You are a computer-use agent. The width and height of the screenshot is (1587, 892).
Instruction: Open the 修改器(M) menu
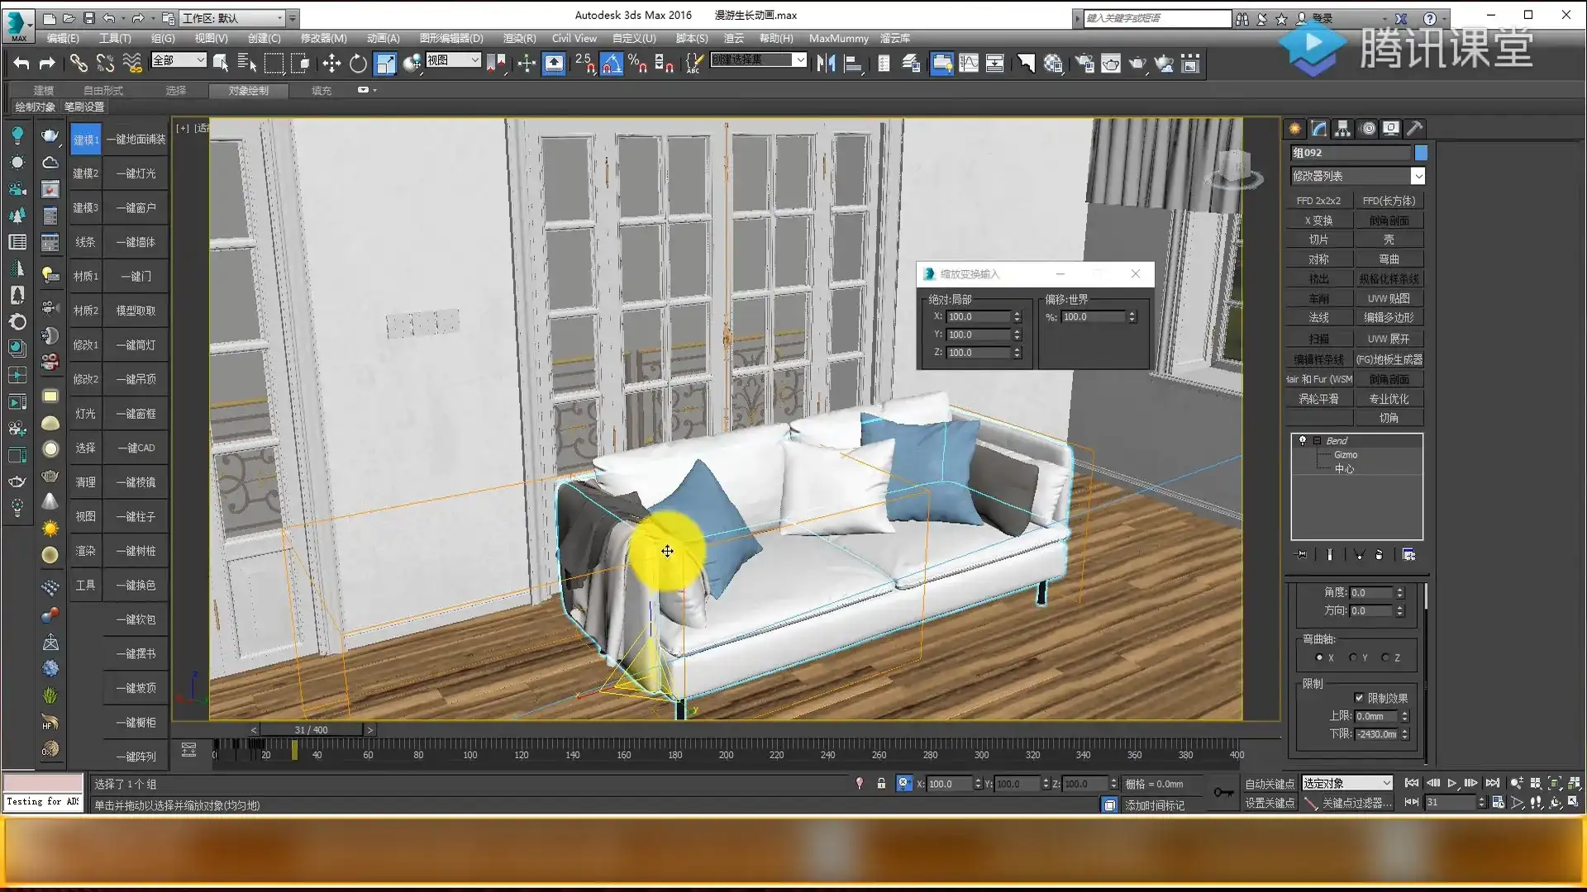point(323,38)
